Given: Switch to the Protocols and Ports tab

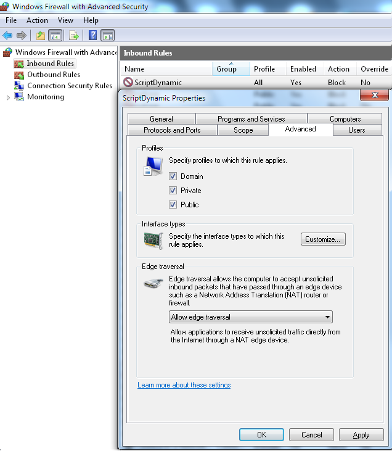Looking at the screenshot, I should pos(172,130).
